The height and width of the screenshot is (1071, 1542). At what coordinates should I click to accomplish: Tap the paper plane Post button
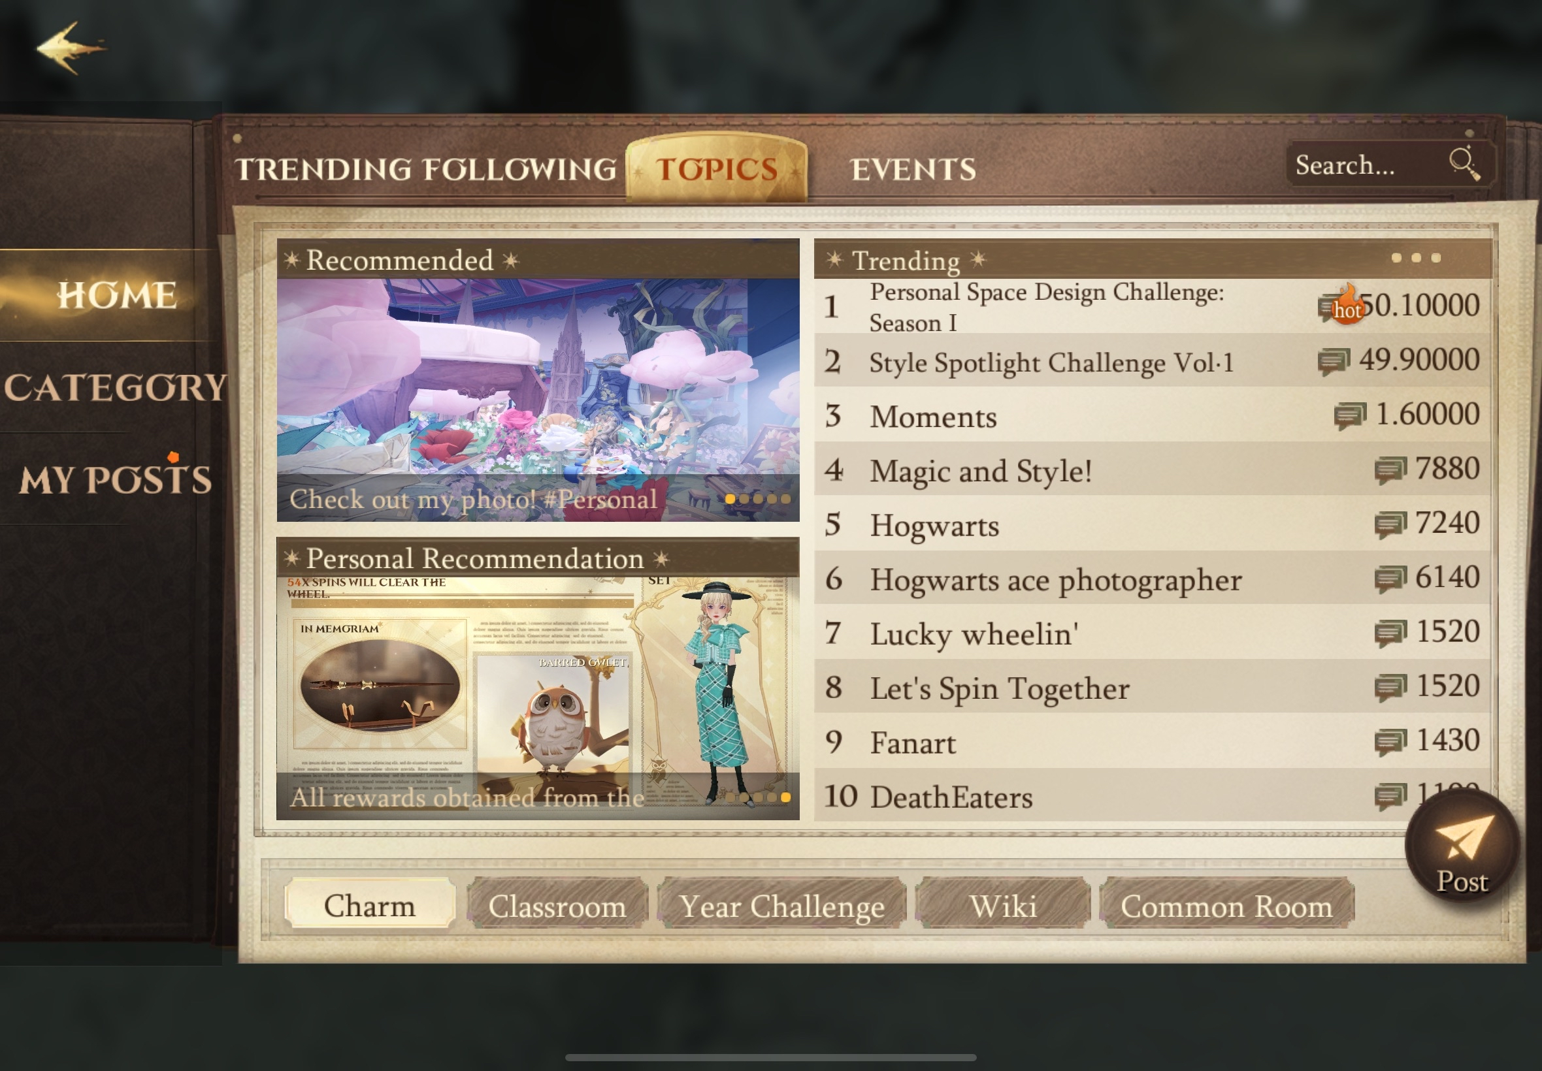[1462, 846]
